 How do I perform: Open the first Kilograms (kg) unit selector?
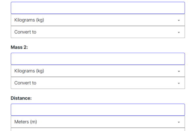pos(98,20)
